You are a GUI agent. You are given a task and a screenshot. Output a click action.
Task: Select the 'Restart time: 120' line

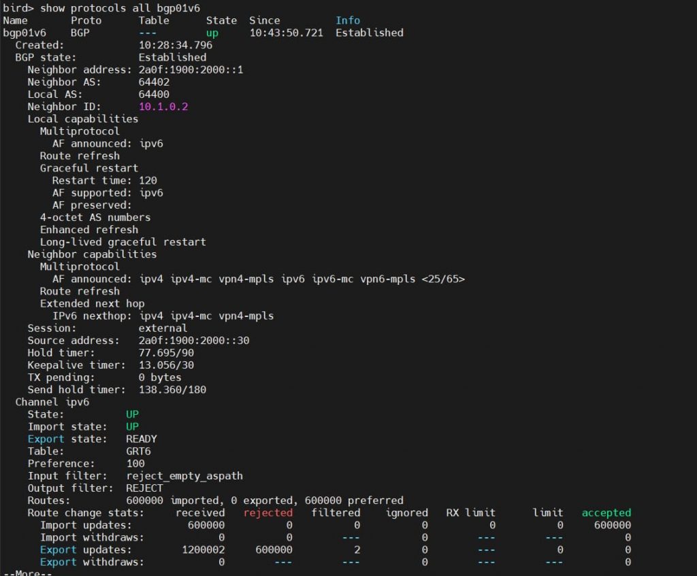(104, 181)
